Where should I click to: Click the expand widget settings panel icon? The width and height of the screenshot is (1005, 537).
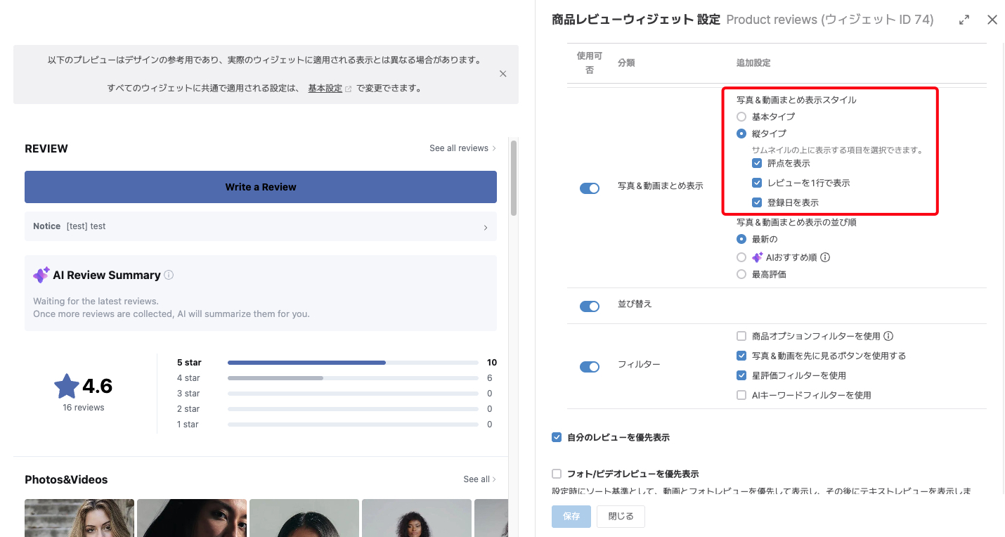click(964, 20)
